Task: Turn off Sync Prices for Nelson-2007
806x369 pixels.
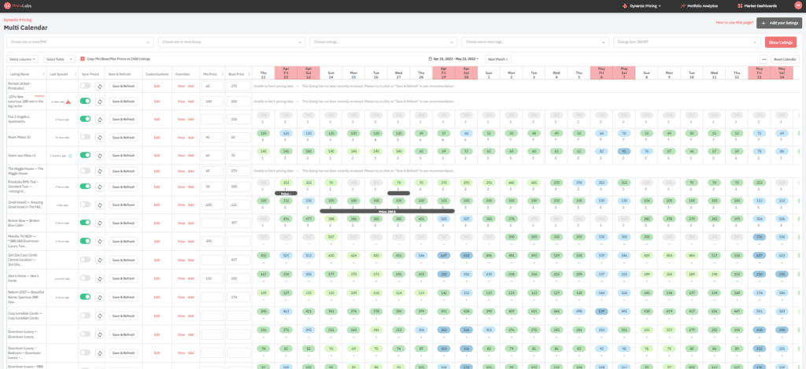Action: coord(85,296)
